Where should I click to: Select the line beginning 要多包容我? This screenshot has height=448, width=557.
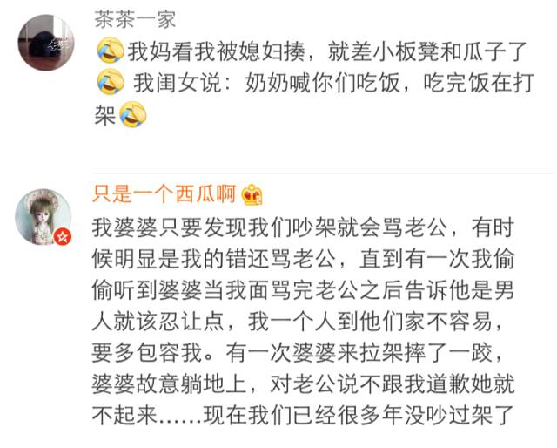(x=299, y=353)
